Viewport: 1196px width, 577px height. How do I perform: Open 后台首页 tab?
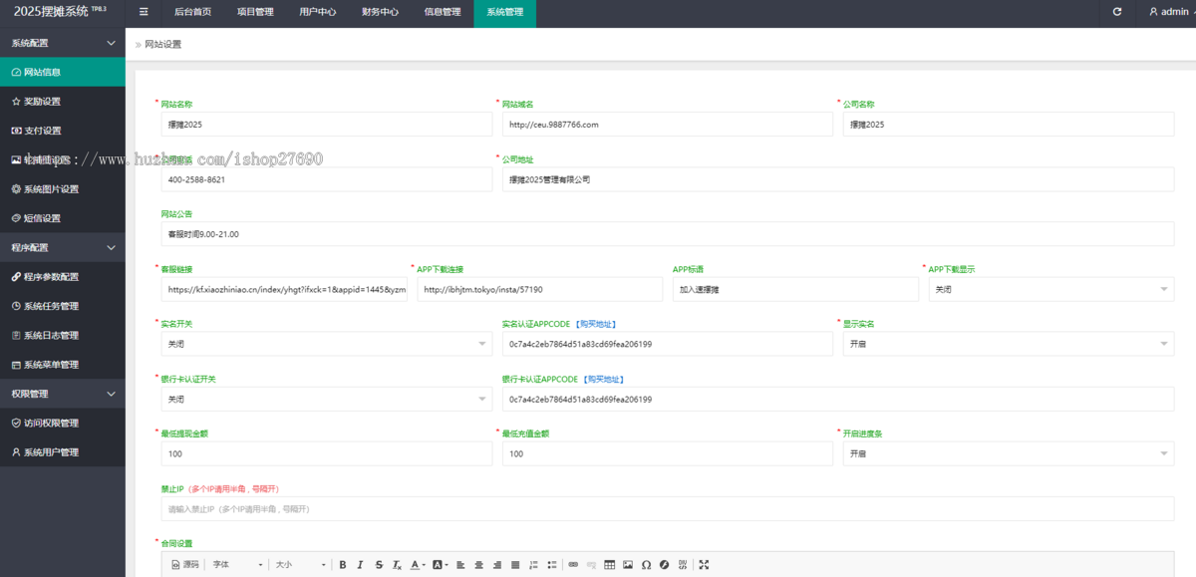pos(192,12)
